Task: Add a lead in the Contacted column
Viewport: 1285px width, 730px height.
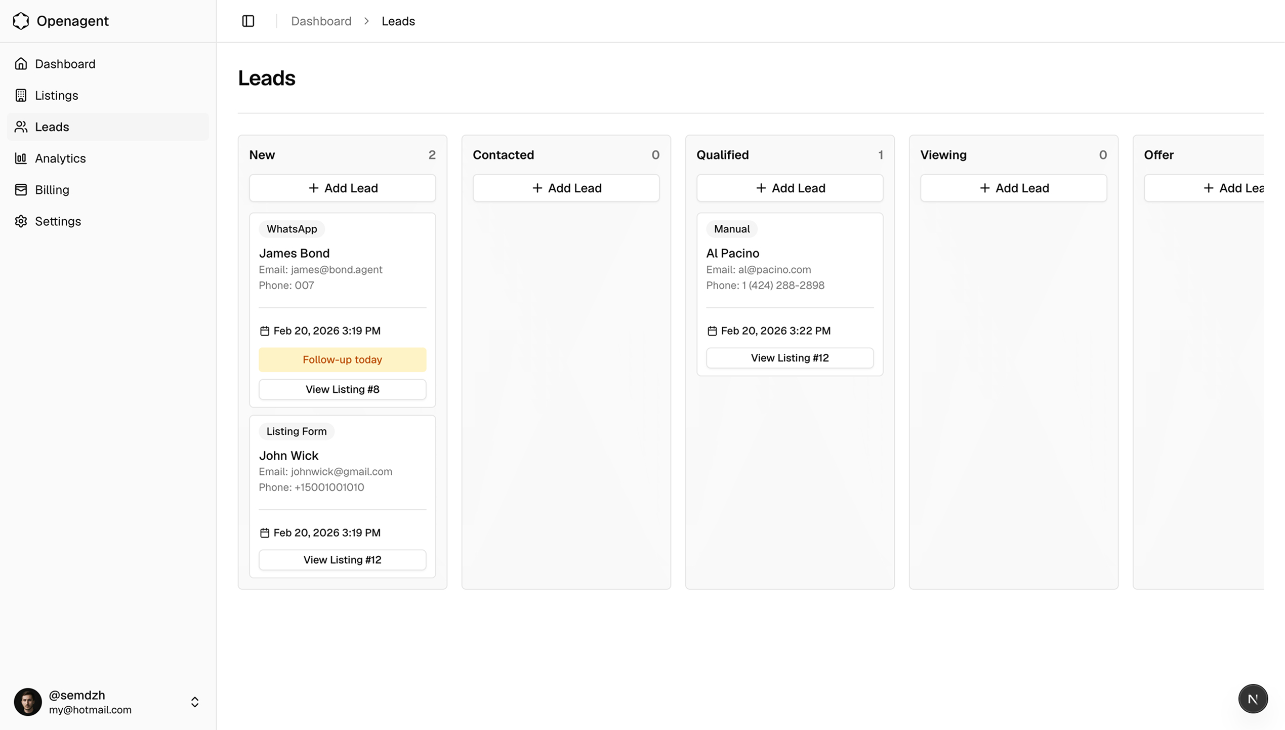Action: pyautogui.click(x=566, y=188)
